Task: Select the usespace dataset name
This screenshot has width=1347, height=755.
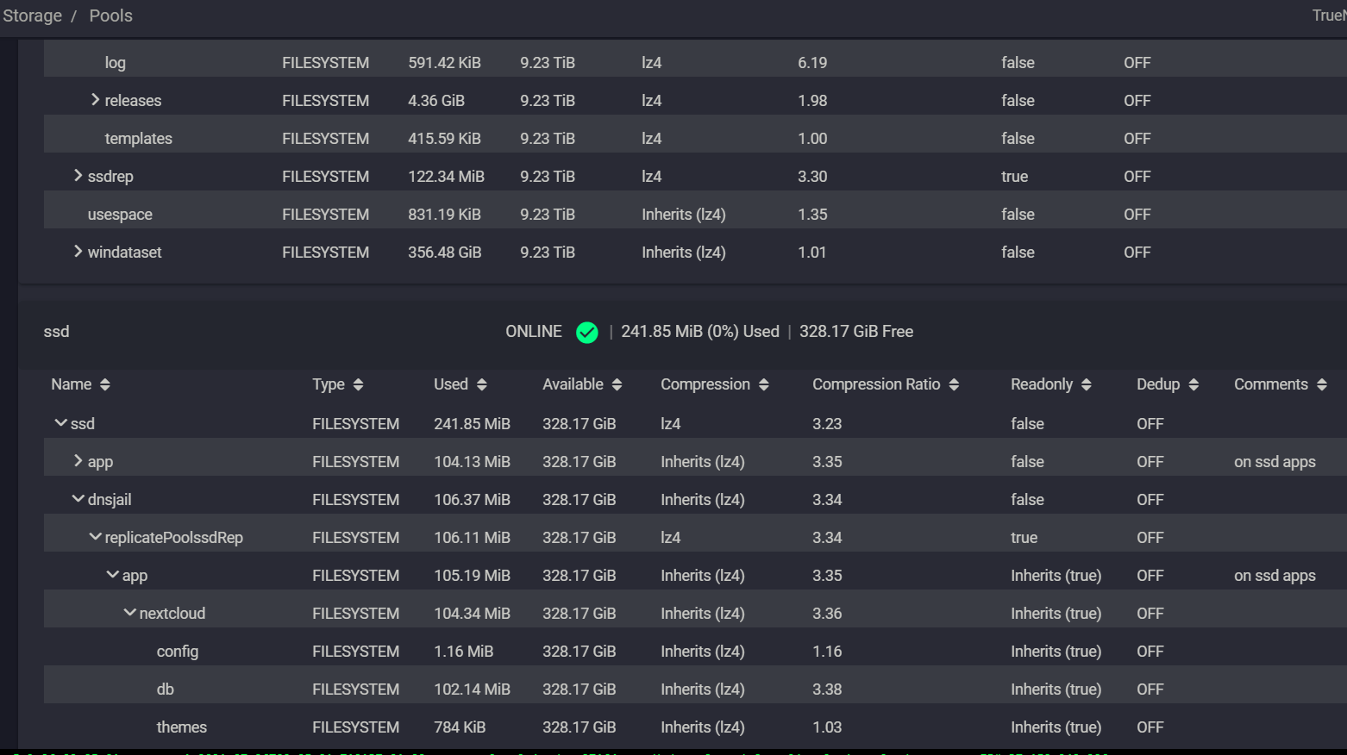Action: [120, 215]
